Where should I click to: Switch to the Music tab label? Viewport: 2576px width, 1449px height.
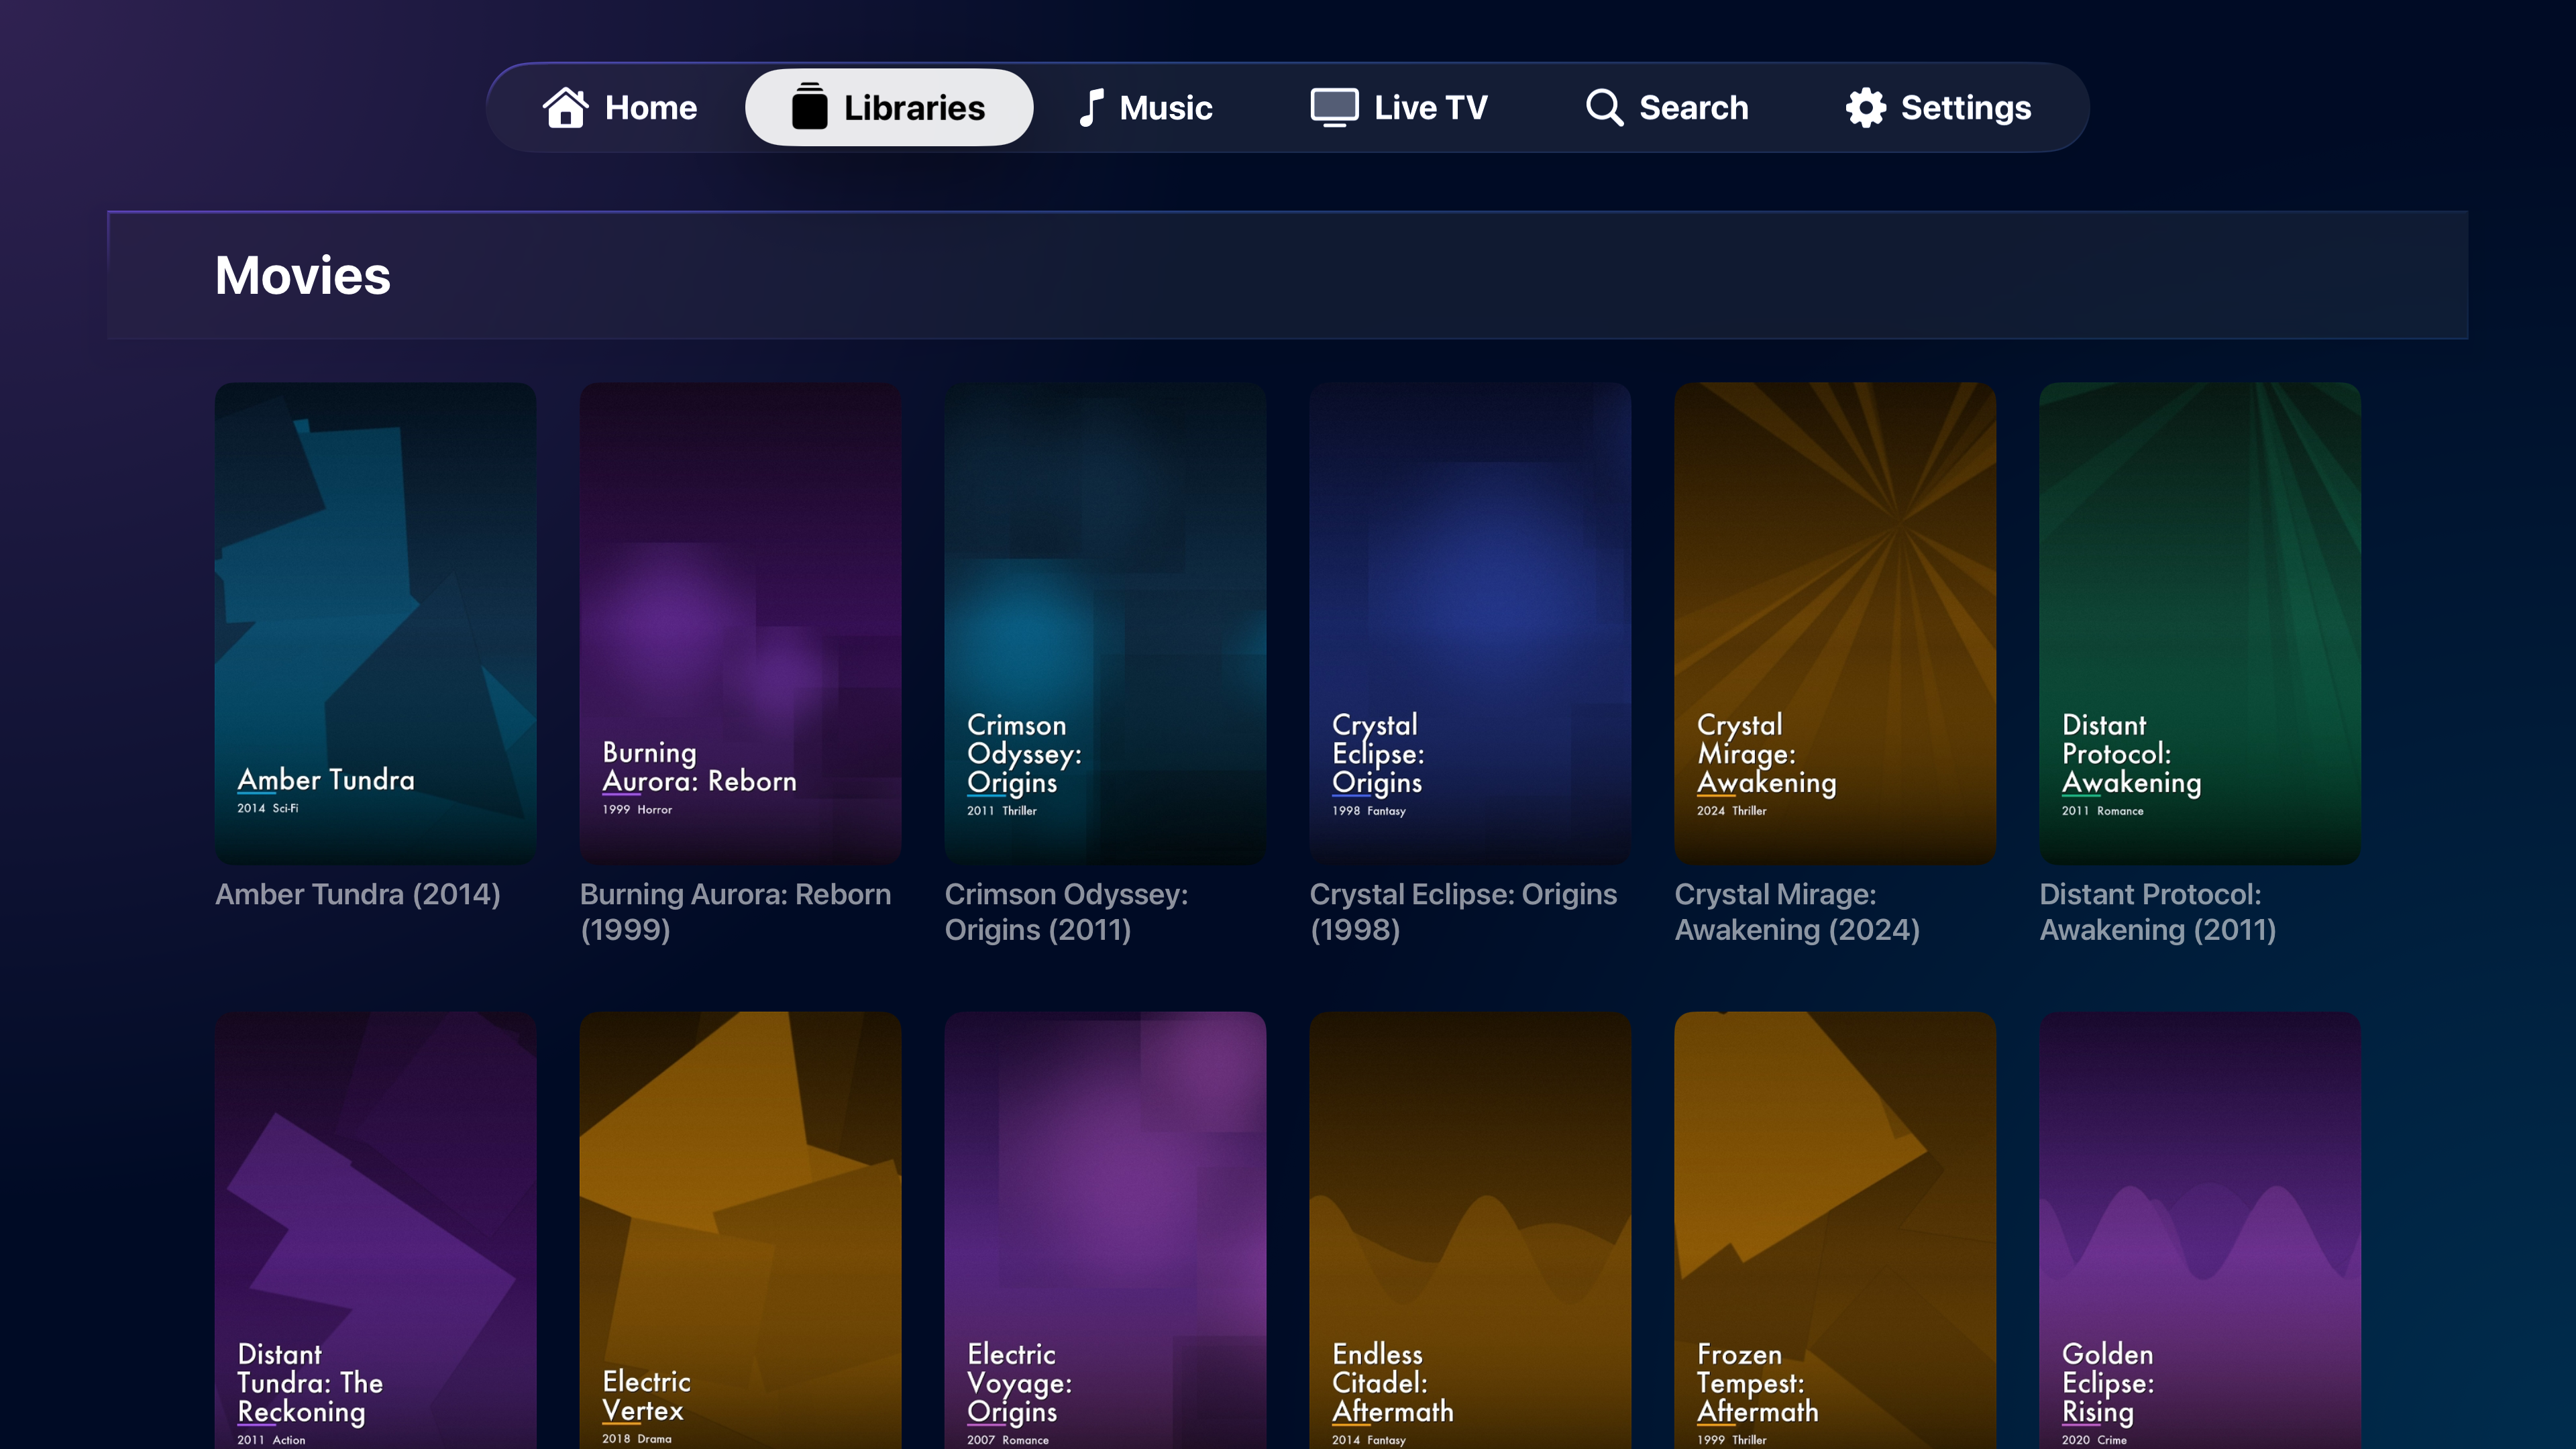1166,108
